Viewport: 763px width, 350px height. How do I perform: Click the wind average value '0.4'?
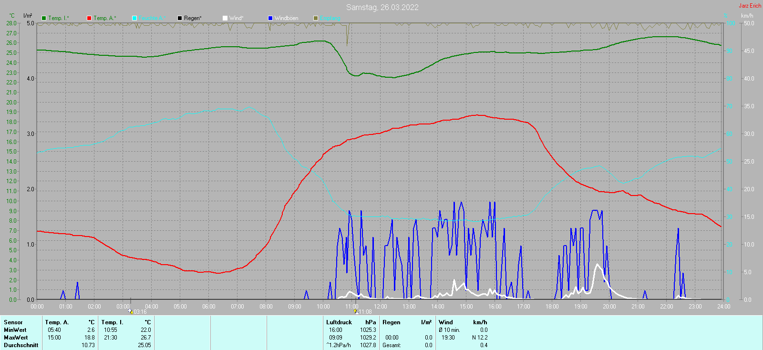484,345
